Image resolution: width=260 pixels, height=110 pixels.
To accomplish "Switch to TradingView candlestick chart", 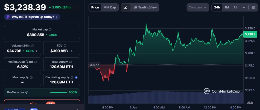I will tap(145, 7).
